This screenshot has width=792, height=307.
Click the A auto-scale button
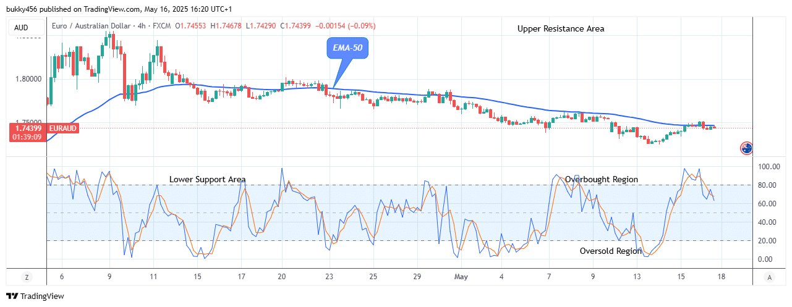[x=769, y=277]
